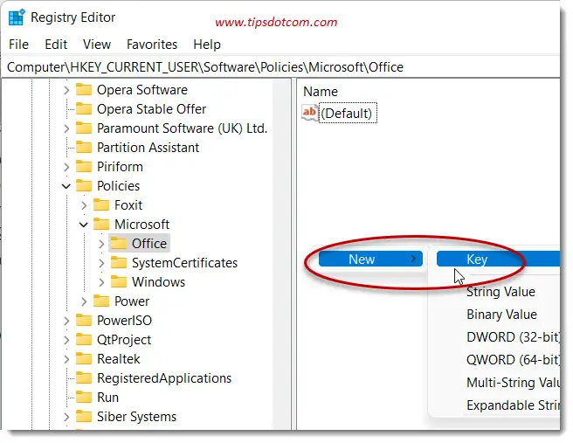Screen dimensions: 573x443
Task: Collapse the Policies tree node
Action: pos(66,186)
